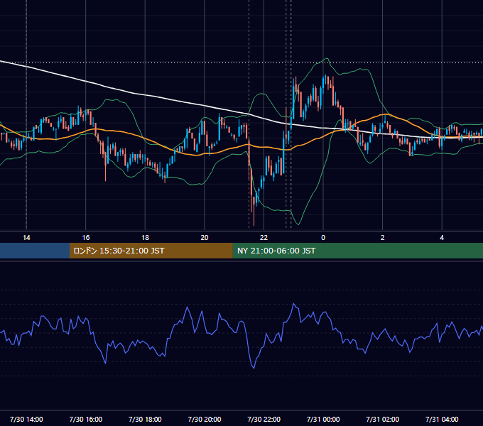Image resolution: width=483 pixels, height=426 pixels.
Task: Click the 7/30 16:00 time label
Action: pyautogui.click(x=86, y=419)
